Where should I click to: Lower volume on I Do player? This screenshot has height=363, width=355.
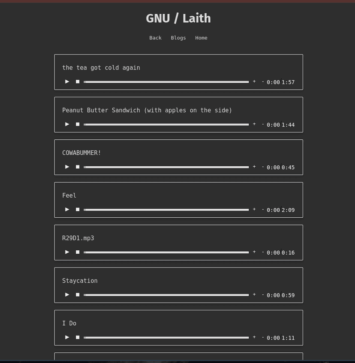263,337
